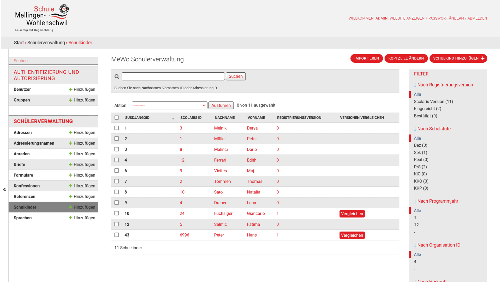Tick checkbox for Fuchsiger Giancarlo

[117, 213]
